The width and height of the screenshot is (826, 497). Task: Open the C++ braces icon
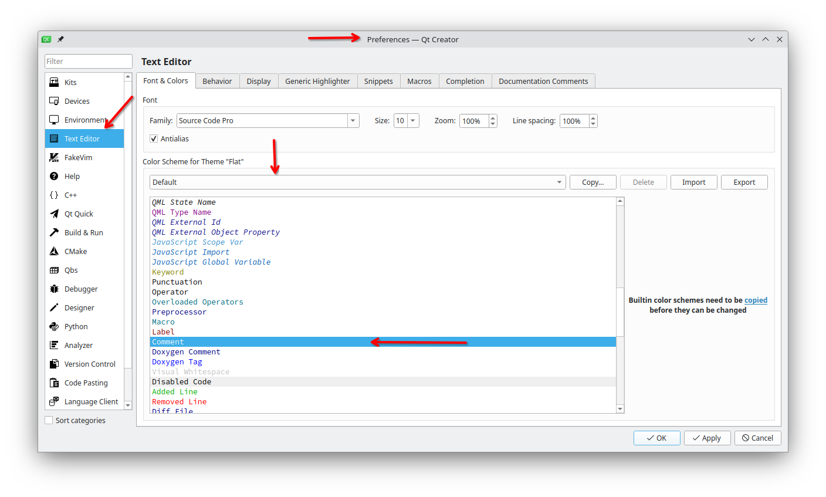point(54,195)
